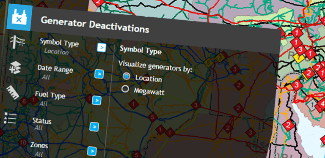This screenshot has width=325, height=158.
Task: Click the Zones row label
Action: [x=39, y=145]
